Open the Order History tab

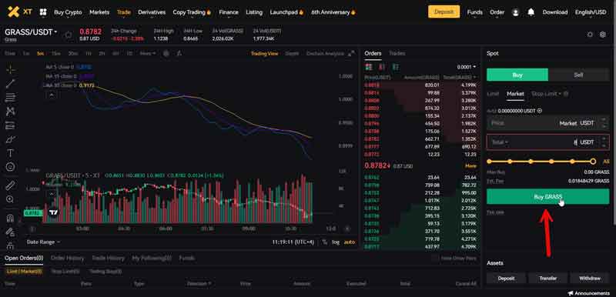pos(67,259)
